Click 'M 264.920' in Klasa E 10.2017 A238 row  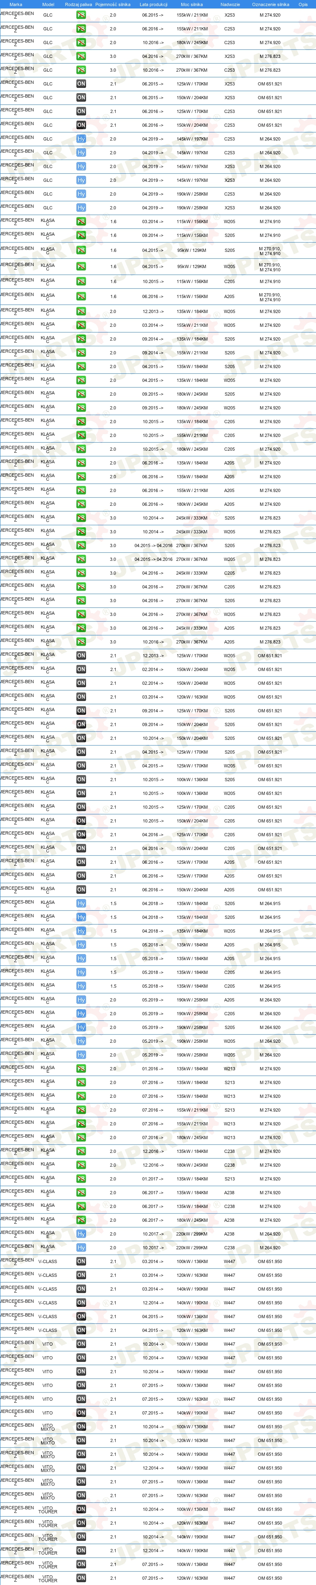[x=270, y=1234]
